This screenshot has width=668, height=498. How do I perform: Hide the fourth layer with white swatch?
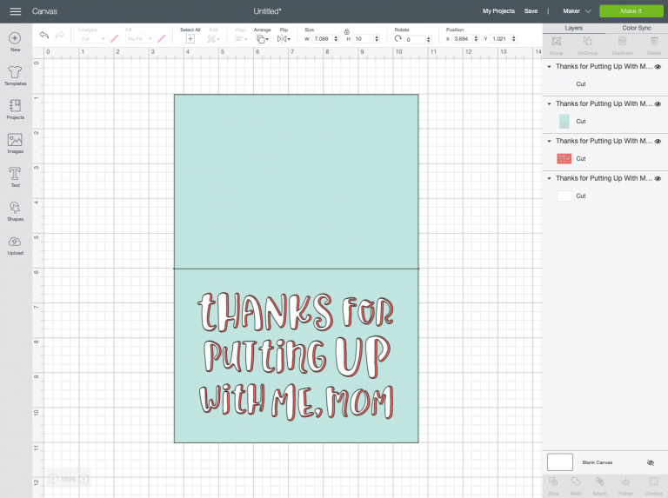click(658, 178)
